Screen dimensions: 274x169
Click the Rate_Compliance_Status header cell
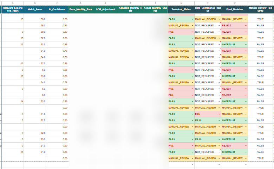tap(208, 9)
